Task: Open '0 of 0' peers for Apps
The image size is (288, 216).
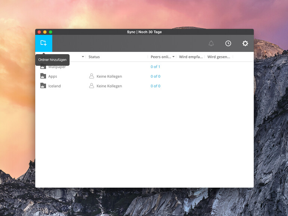Action: pos(155,76)
